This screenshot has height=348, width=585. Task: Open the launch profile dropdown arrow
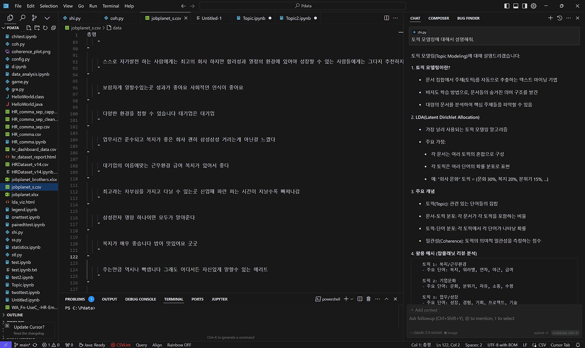pos(351,299)
